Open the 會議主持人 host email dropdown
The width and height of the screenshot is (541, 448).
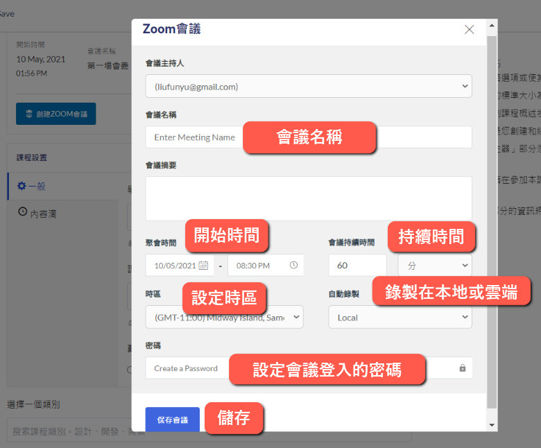point(309,86)
